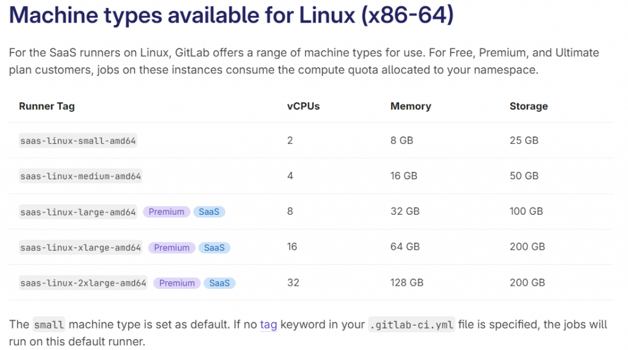Click the SaaS badge next to saas-linux-2xlarge-amd64
Screen dimensions: 628x350
(x=220, y=283)
